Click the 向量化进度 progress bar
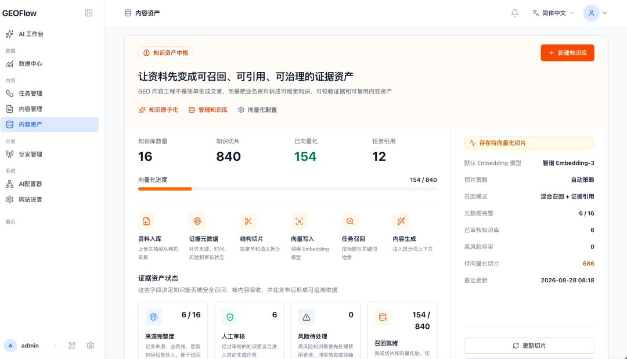 point(287,189)
